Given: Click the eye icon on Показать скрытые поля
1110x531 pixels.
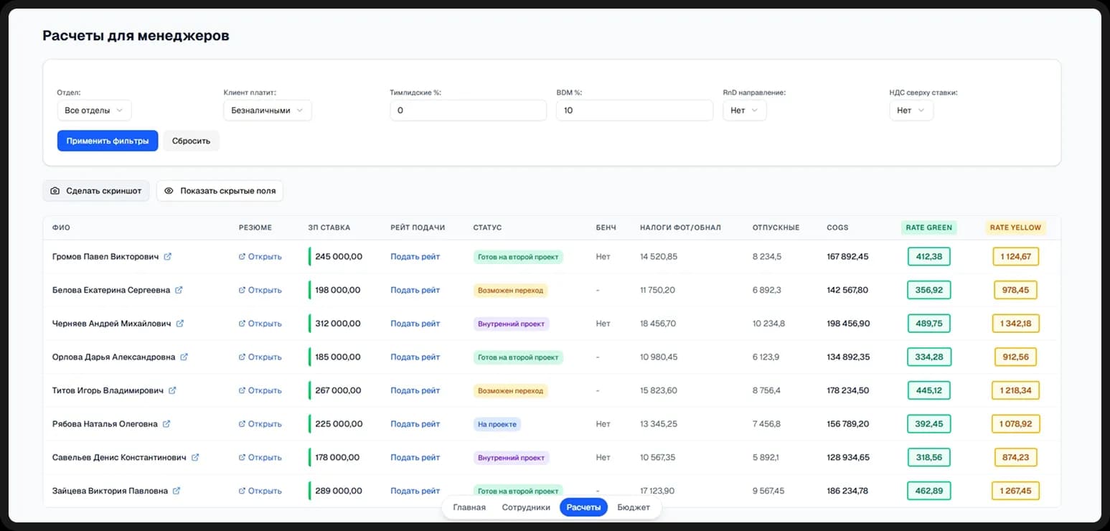Looking at the screenshot, I should [x=169, y=191].
